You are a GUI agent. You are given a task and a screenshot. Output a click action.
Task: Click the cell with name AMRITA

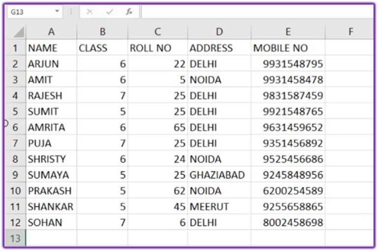pyautogui.click(x=51, y=127)
